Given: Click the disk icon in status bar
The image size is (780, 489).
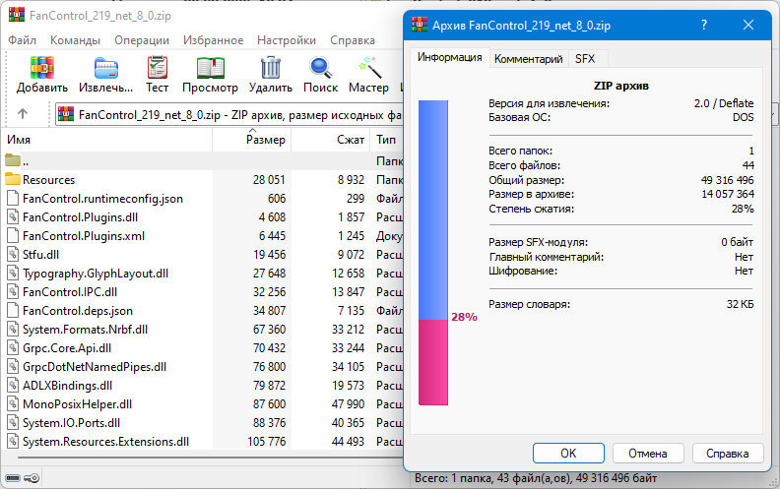Looking at the screenshot, I should tap(13, 478).
